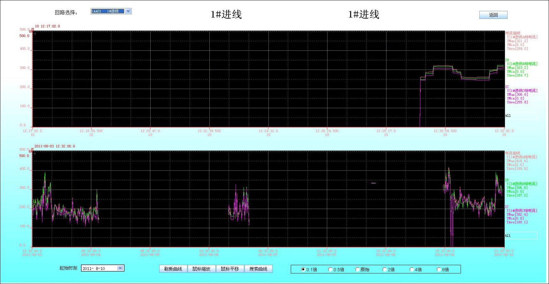Click the 鼠标平移 button
549x284 pixels.
[x=230, y=269]
